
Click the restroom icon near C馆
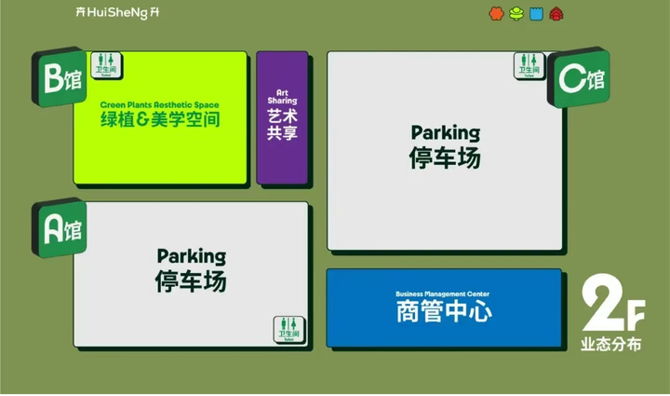[x=529, y=66]
